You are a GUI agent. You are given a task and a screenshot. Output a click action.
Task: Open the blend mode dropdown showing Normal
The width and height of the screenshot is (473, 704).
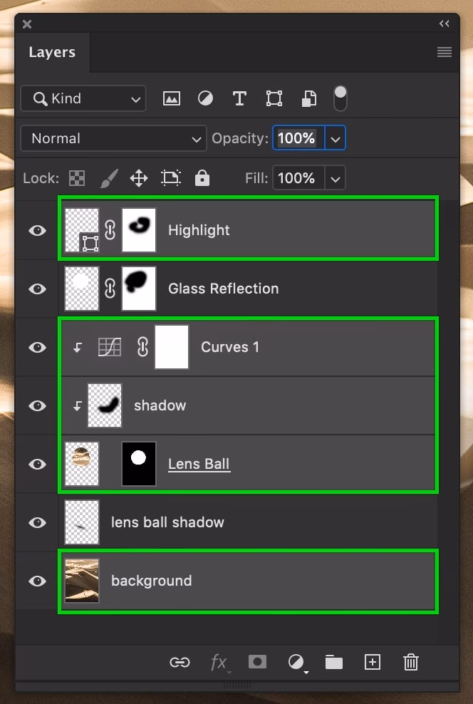pyautogui.click(x=113, y=138)
